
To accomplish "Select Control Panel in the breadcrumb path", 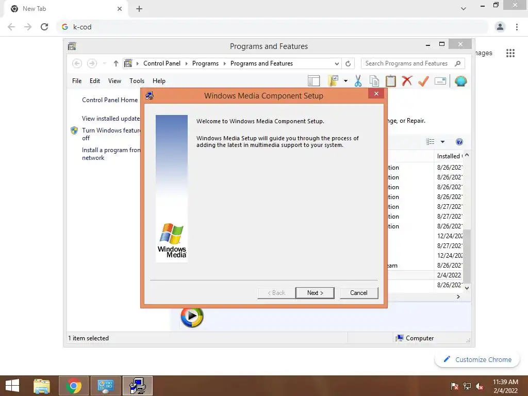I will (x=162, y=63).
